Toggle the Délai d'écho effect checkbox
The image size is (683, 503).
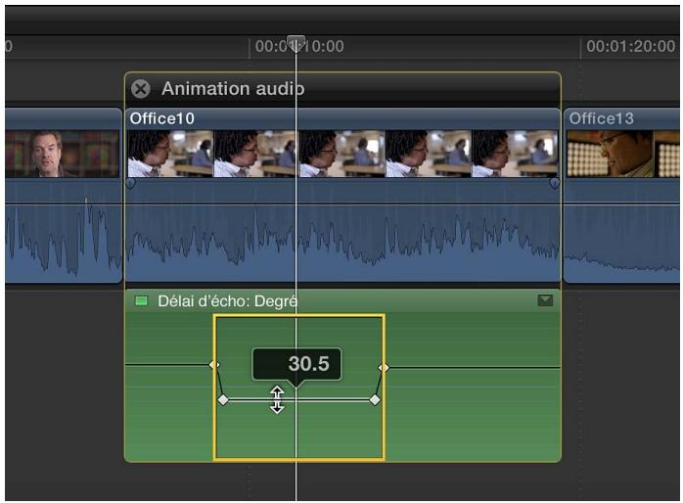pyautogui.click(x=141, y=301)
